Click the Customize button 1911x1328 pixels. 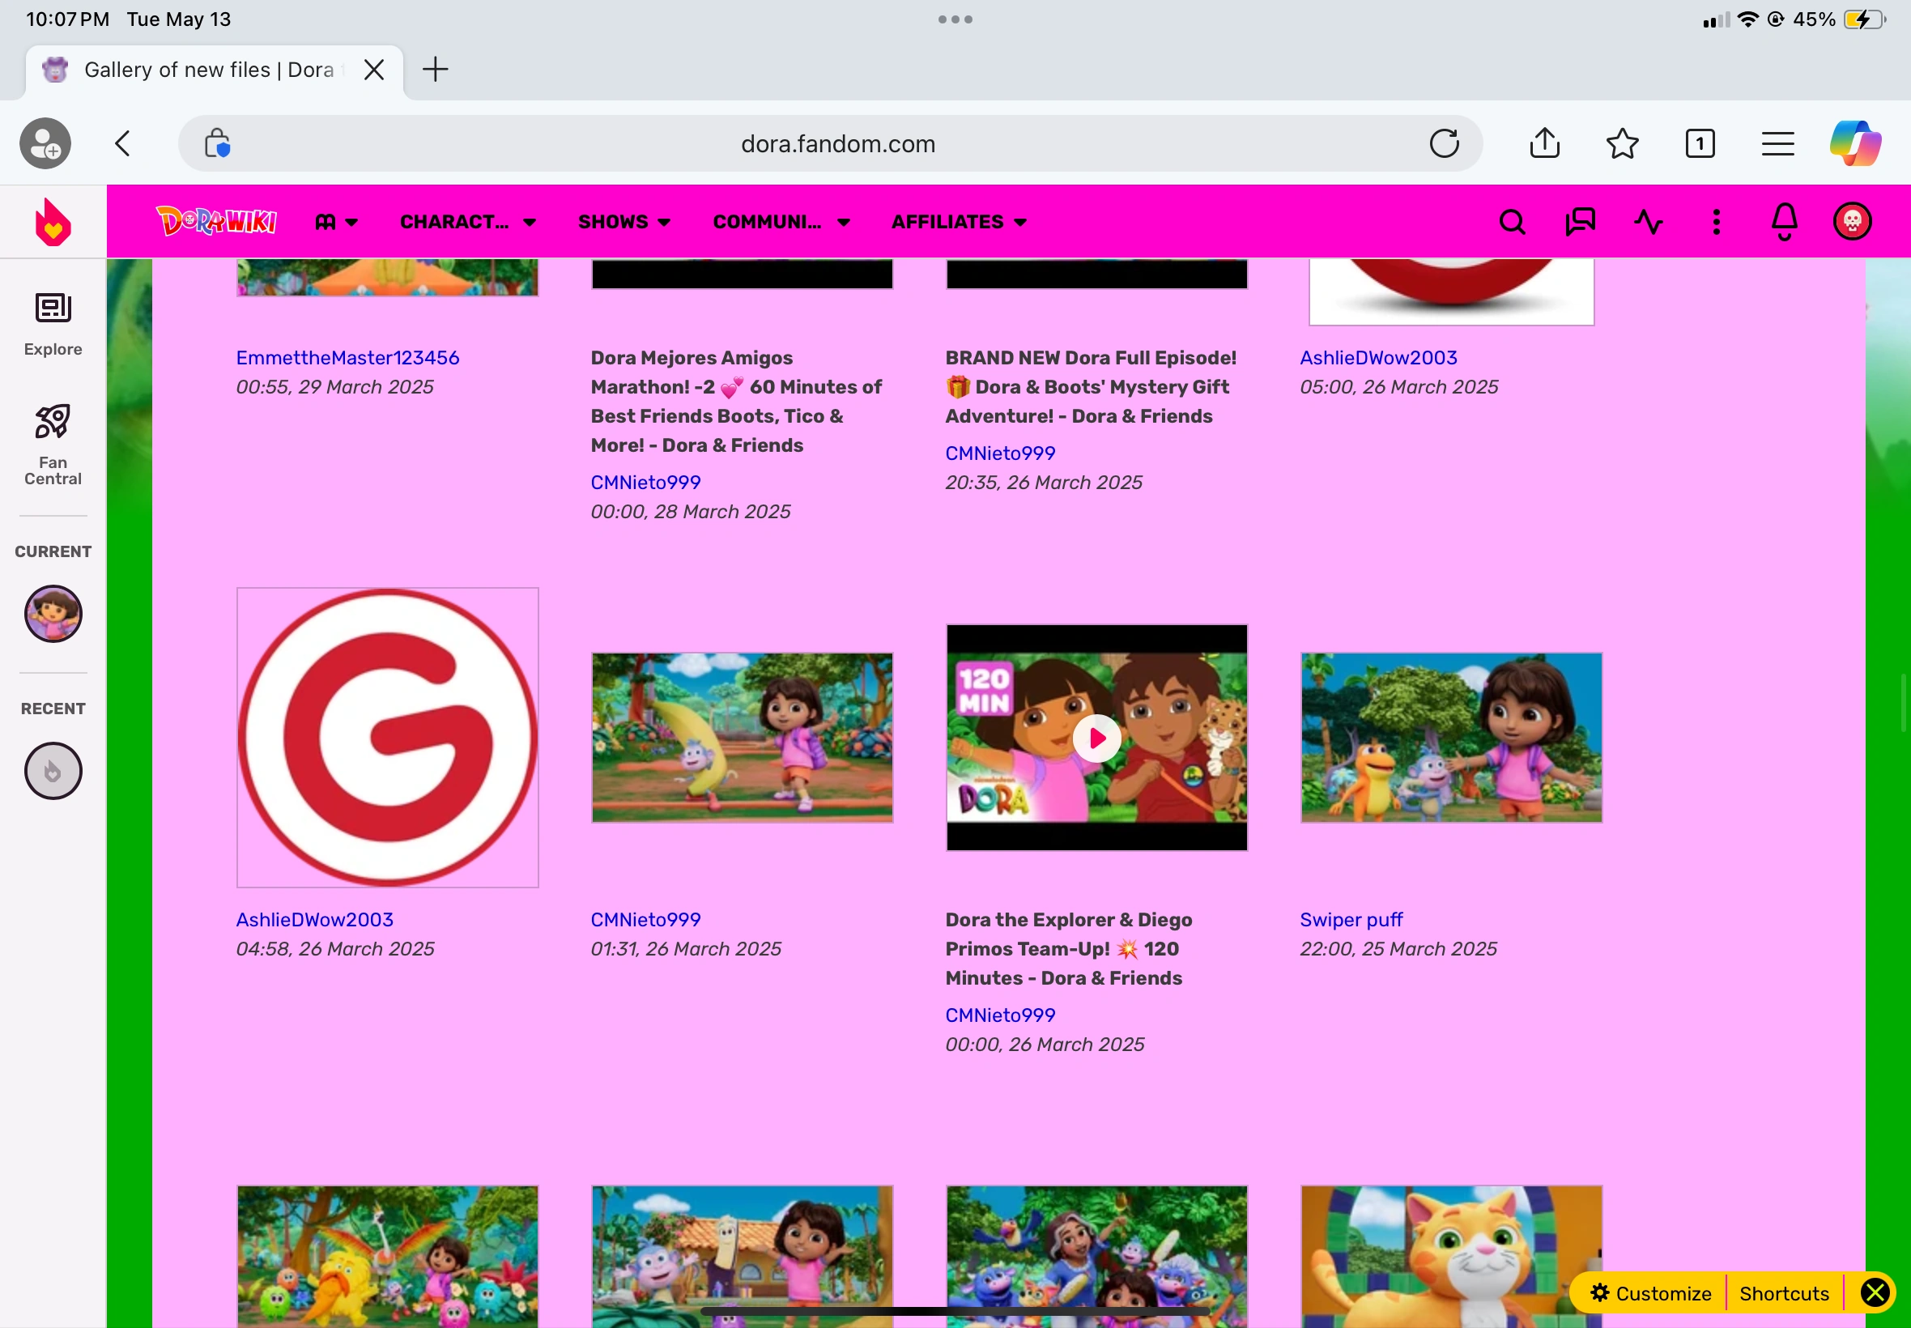click(x=1650, y=1293)
